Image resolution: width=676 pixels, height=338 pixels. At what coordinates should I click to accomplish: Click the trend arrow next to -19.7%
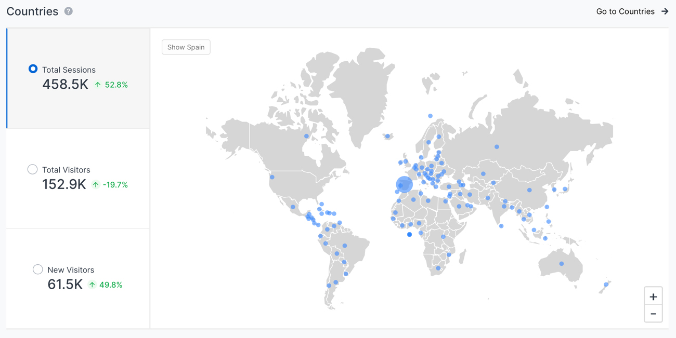click(96, 184)
